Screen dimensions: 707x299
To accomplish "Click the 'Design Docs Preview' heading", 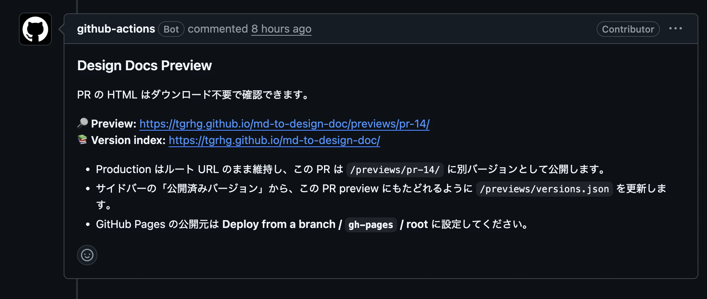I will [145, 66].
